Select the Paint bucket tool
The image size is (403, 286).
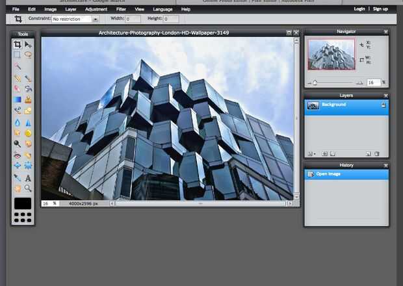point(28,88)
